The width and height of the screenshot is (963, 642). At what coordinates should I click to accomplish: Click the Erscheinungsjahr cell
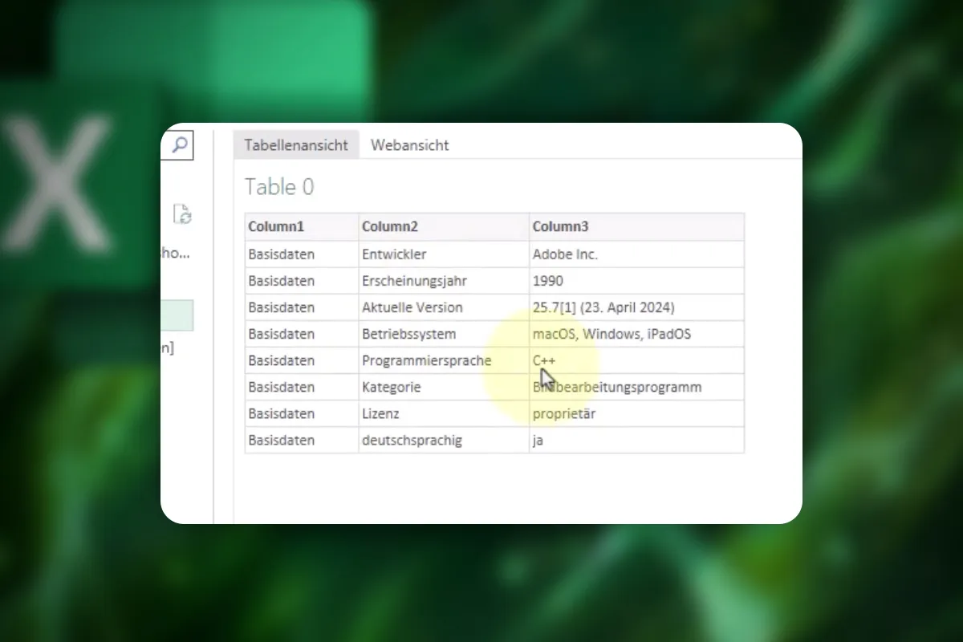[444, 281]
